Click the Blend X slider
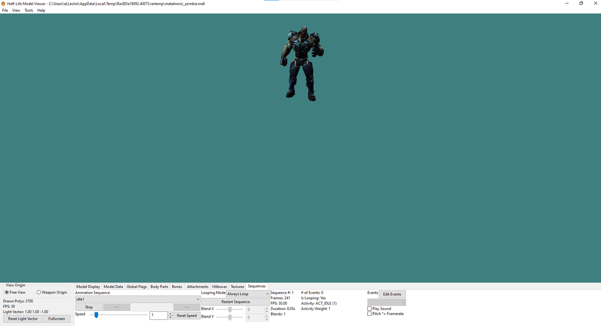Image resolution: width=601 pixels, height=326 pixels. click(x=230, y=310)
